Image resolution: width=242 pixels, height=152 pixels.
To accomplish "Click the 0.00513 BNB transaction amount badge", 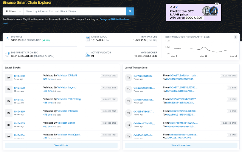I will tap(229, 123).
